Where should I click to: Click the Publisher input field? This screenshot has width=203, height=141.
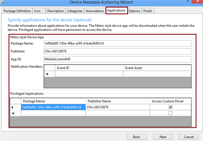117,51
